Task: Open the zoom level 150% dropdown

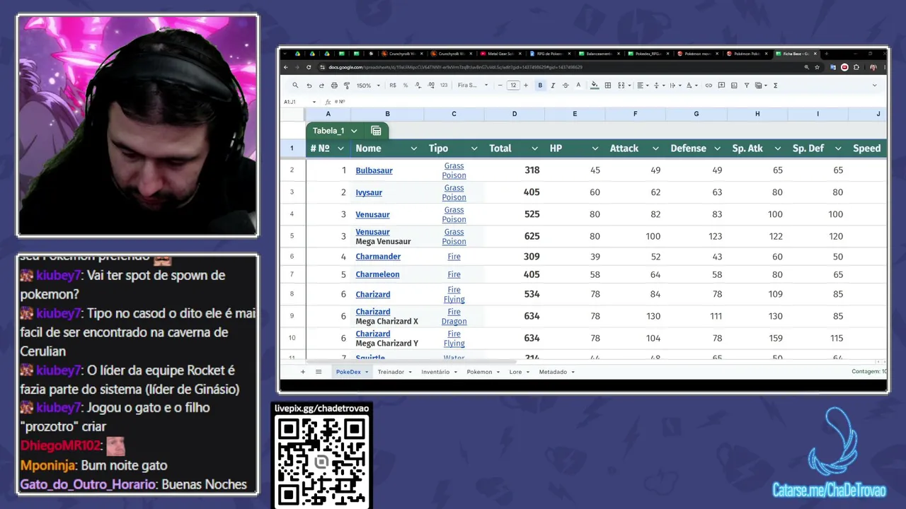Action: [x=368, y=86]
